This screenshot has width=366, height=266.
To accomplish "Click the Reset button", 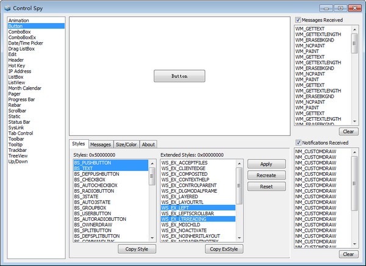I will point(266,186).
